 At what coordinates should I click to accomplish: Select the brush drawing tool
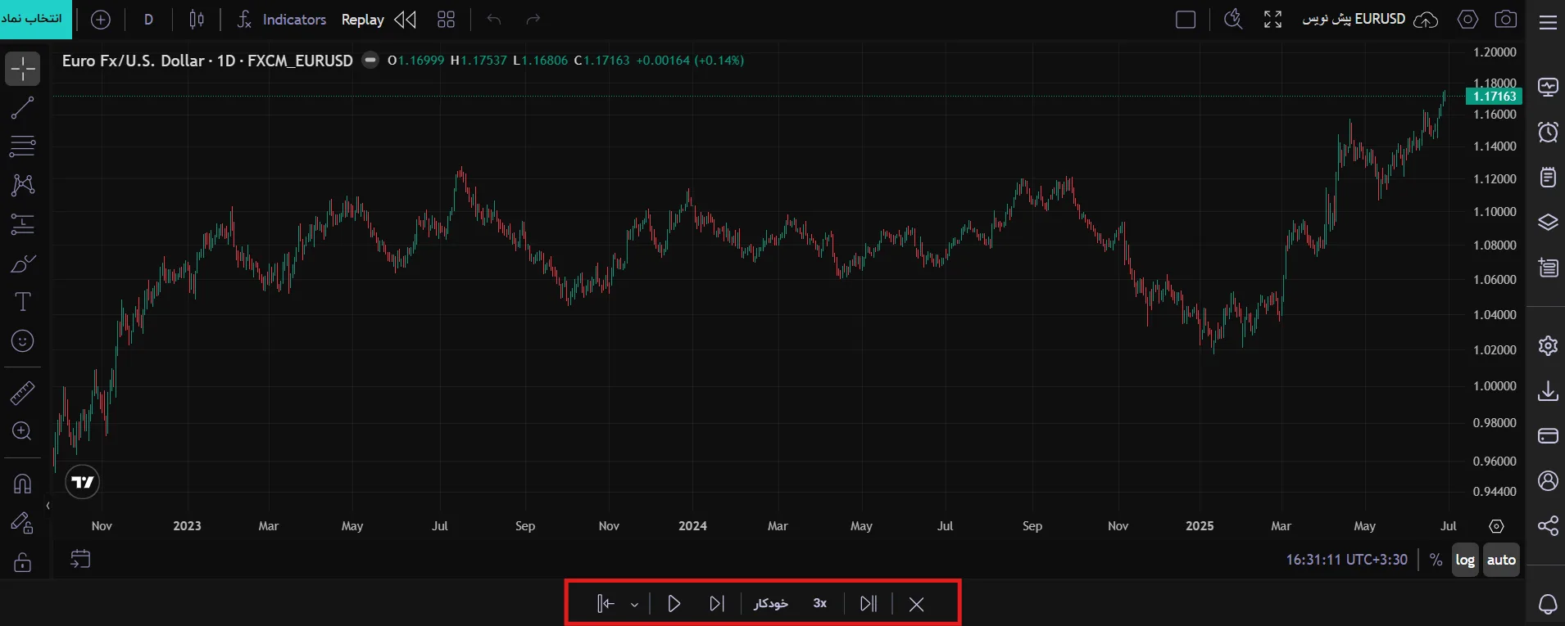pos(23,263)
